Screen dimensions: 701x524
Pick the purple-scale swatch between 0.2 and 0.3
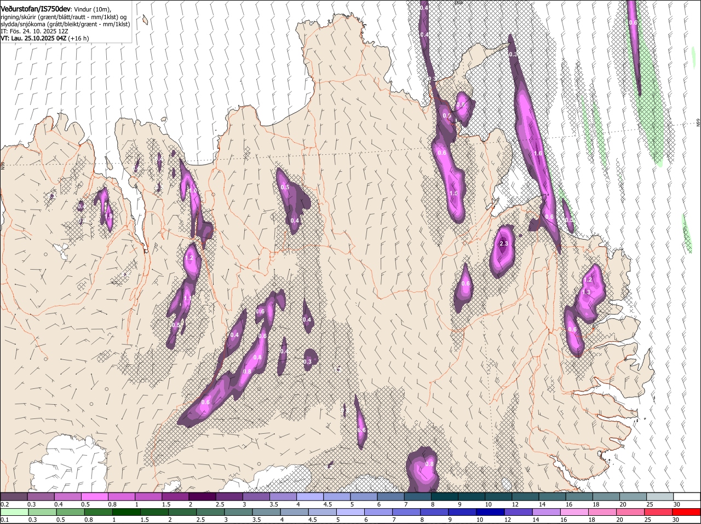[14, 496]
